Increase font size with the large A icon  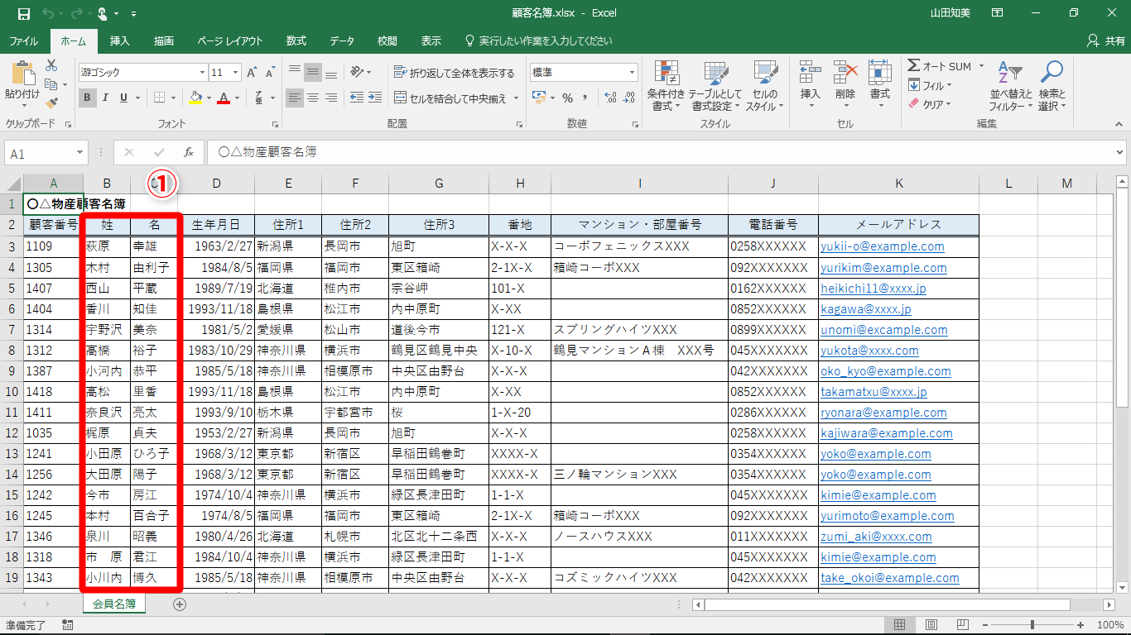253,73
